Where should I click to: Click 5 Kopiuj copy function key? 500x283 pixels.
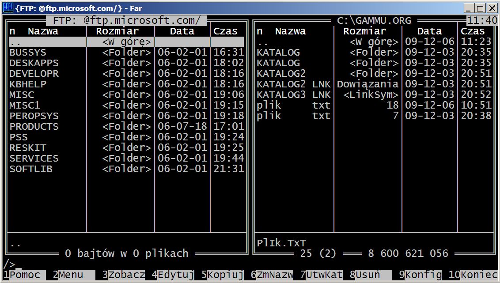(223, 275)
